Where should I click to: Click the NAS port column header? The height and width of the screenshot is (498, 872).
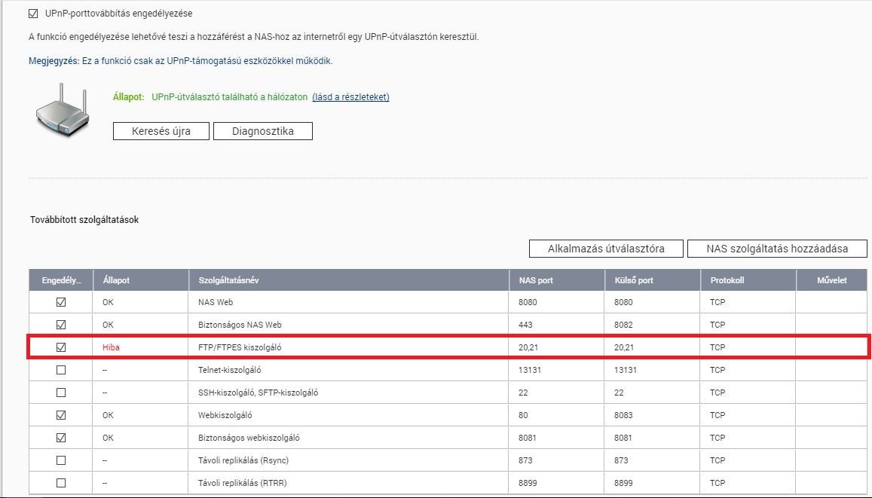[536, 280]
